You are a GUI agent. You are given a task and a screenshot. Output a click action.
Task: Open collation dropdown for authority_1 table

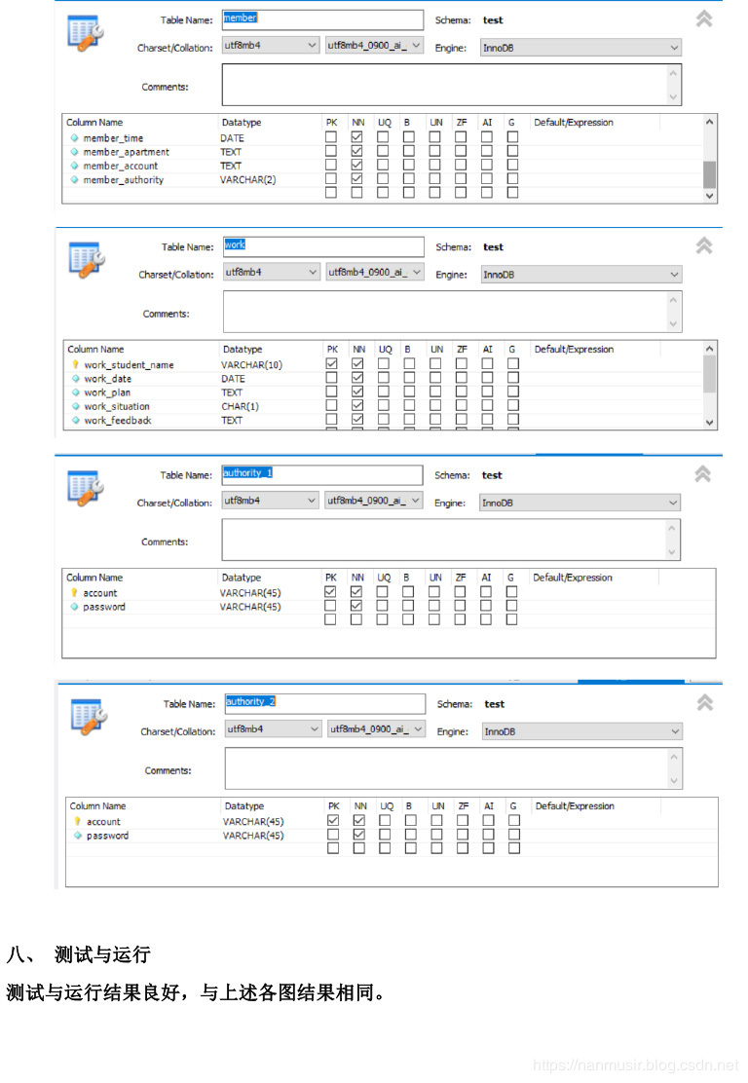coord(374,501)
